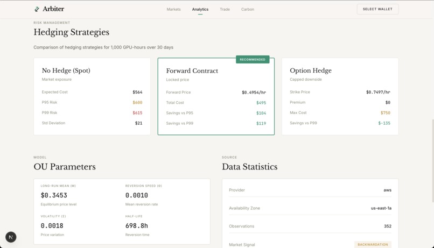Click Savings vs P95 value $104
This screenshot has width=434, height=248.
pyautogui.click(x=261, y=113)
